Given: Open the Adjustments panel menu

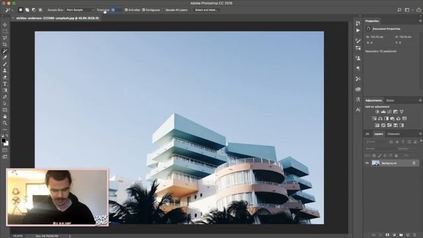Looking at the screenshot, I should (x=420, y=100).
